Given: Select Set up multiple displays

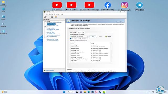Looking at the screenshot, I should [x=52, y=37].
